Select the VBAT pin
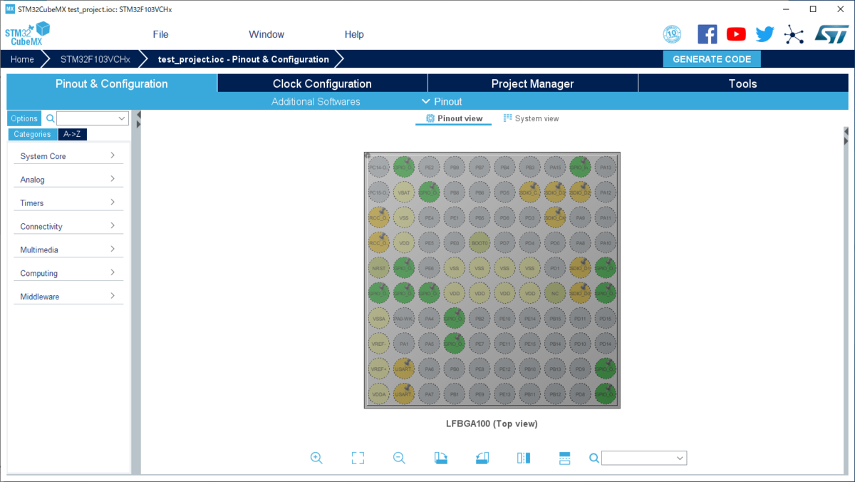The width and height of the screenshot is (855, 482). point(404,193)
